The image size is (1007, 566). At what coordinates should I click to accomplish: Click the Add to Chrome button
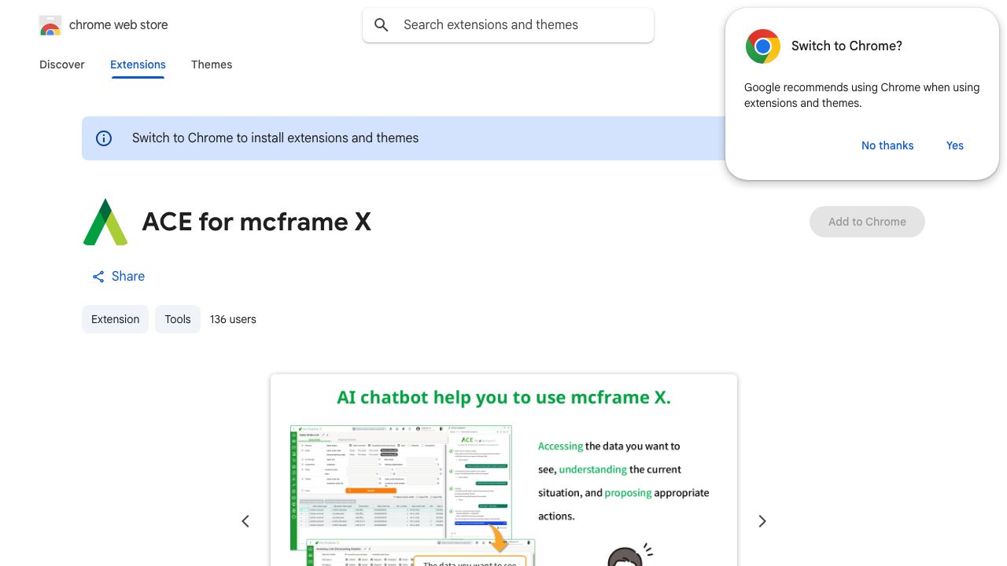point(867,222)
